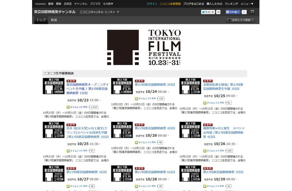Open the 庵野秀明×川上量生 talk link
The height and width of the screenshot is (191, 292).
224,132
